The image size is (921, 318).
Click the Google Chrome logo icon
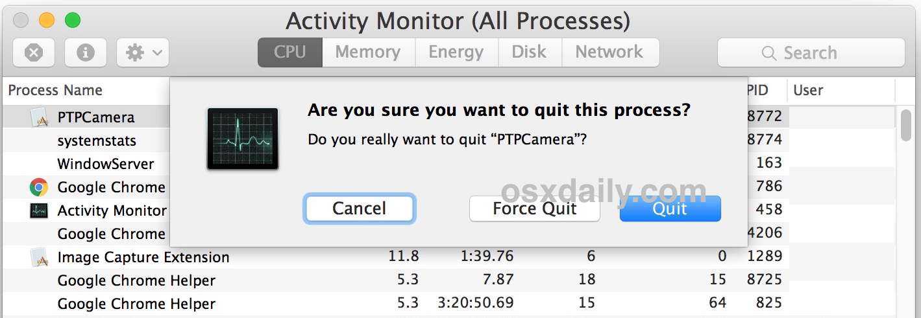[39, 187]
